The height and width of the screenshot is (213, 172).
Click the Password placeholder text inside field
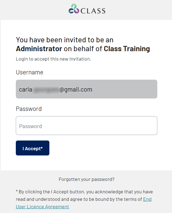31,126
